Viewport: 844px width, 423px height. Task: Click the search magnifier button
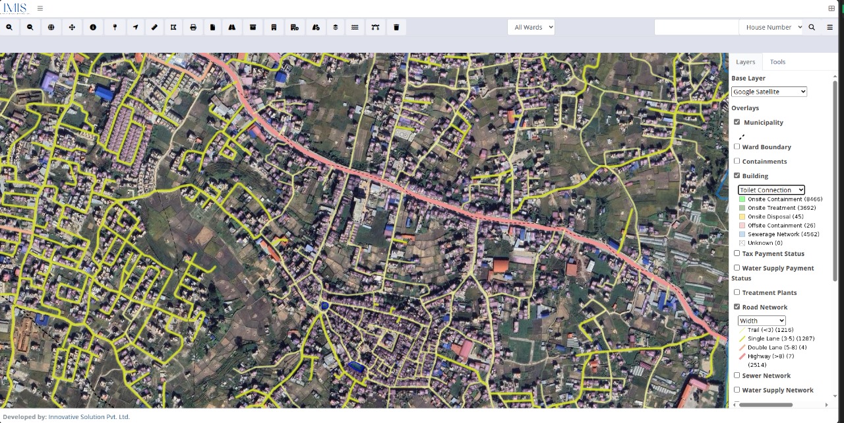(812, 27)
